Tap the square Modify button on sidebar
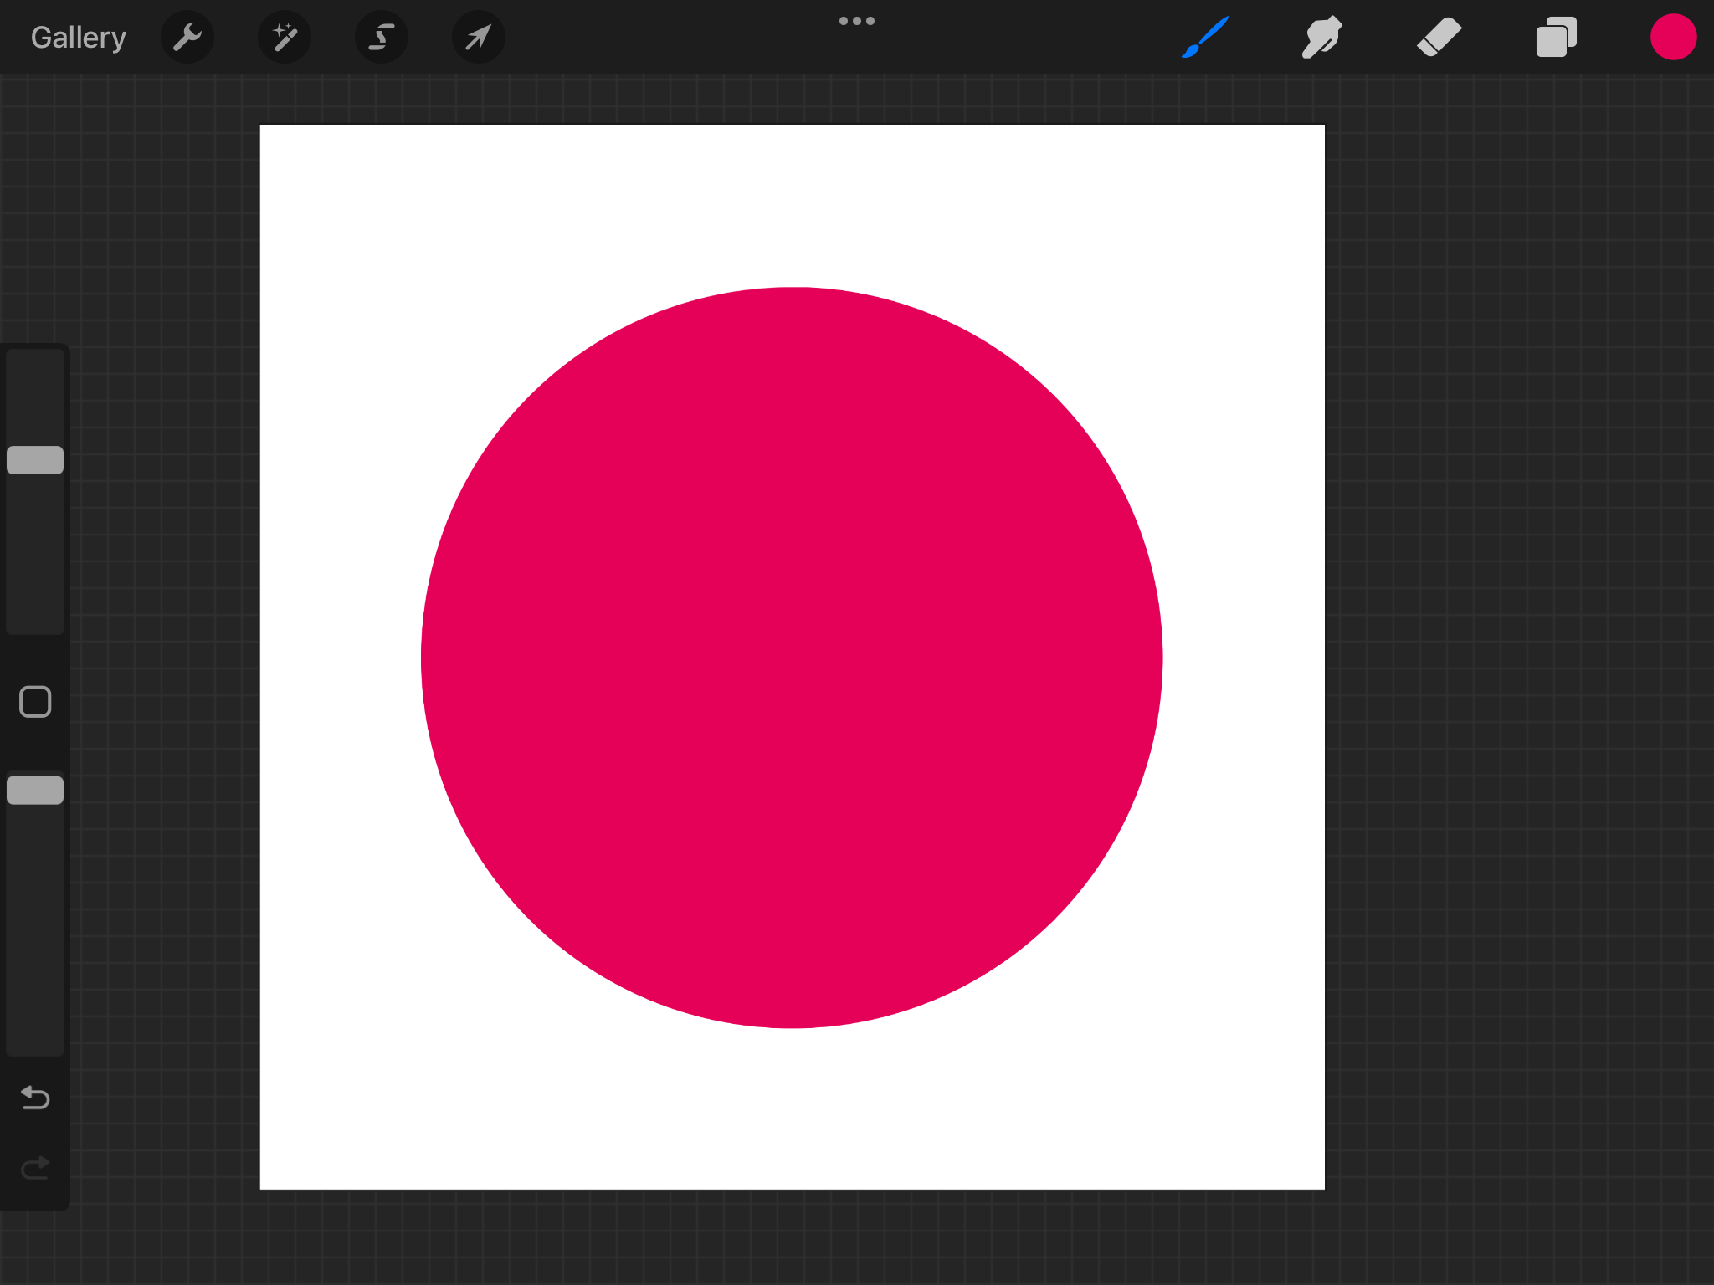 [35, 702]
